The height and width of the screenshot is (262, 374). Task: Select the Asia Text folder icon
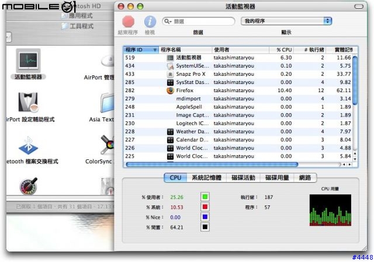pos(108,103)
